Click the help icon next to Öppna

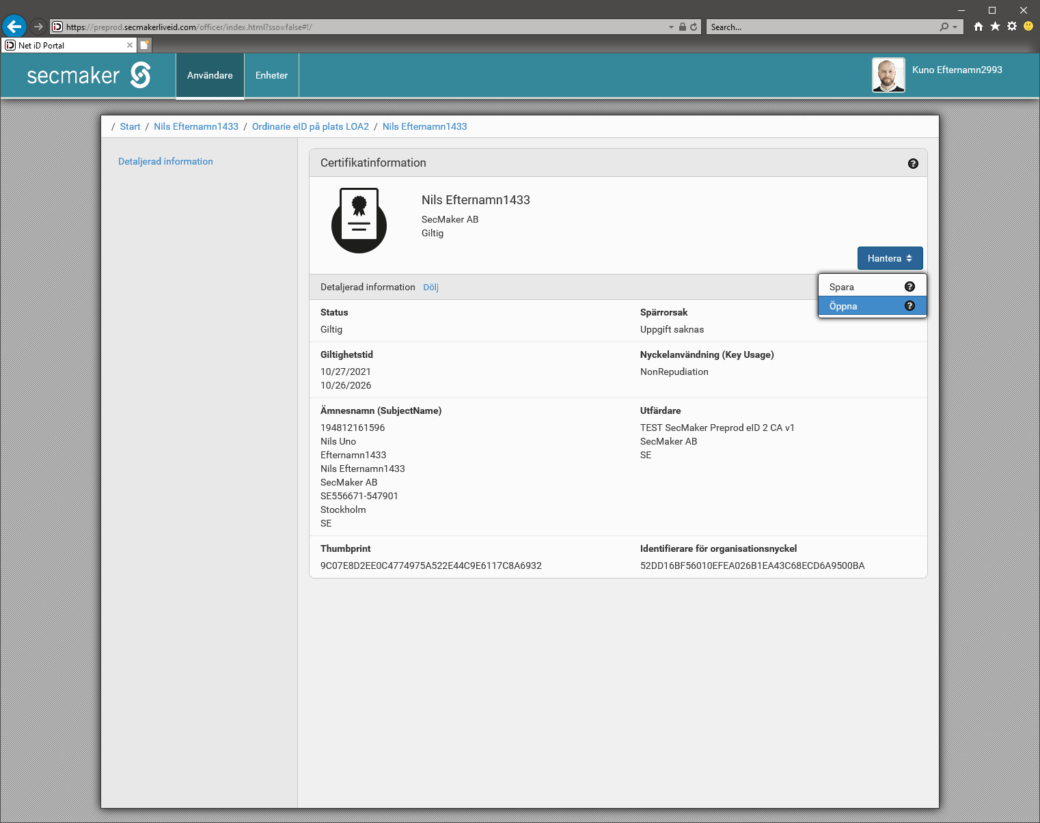click(x=909, y=306)
